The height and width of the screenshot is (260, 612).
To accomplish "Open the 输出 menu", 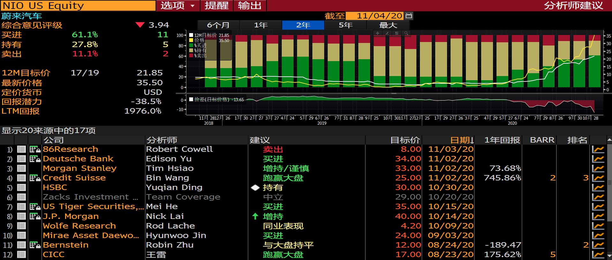I will [x=250, y=5].
